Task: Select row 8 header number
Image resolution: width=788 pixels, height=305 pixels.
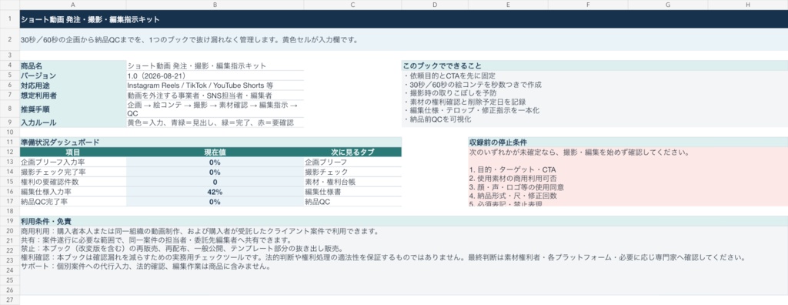Action: click(x=10, y=109)
